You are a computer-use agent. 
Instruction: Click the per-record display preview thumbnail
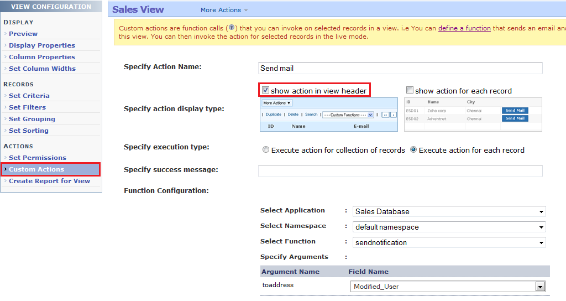pyautogui.click(x=473, y=115)
